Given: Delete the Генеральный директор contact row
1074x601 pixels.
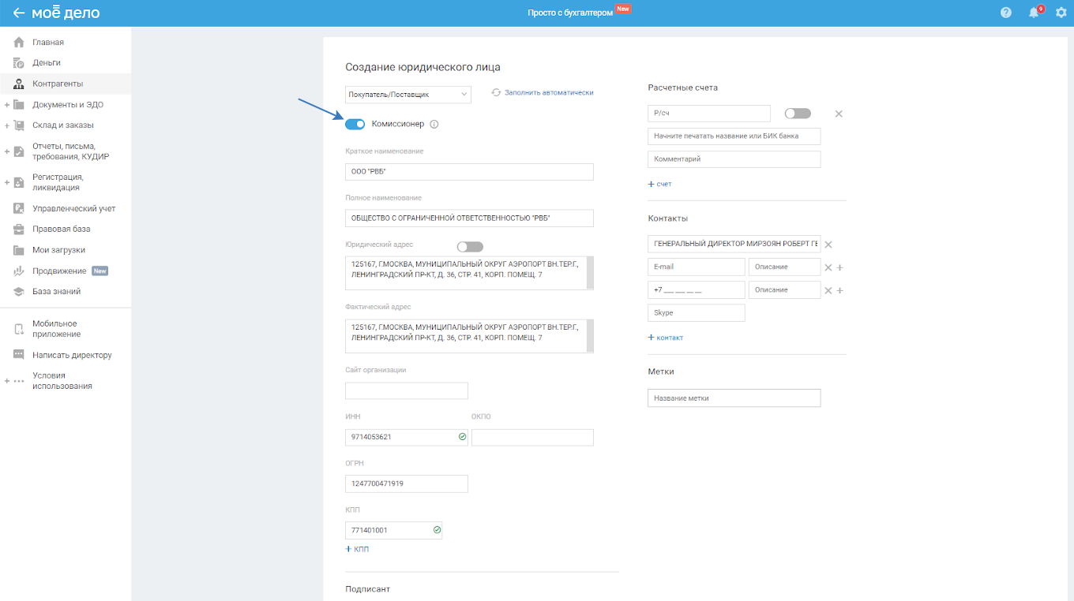Looking at the screenshot, I should pos(828,245).
